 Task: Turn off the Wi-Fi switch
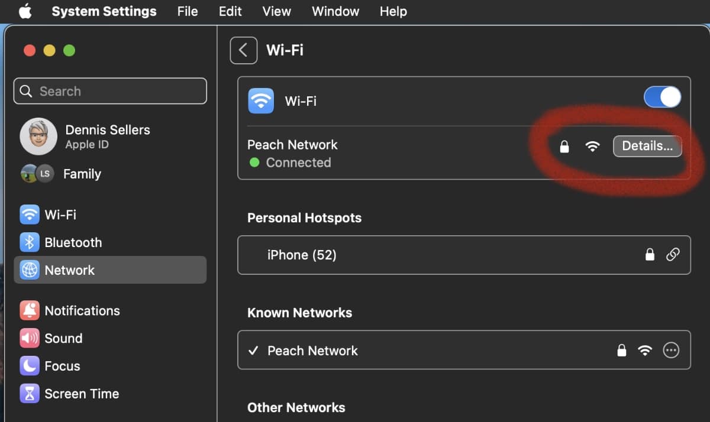point(662,98)
